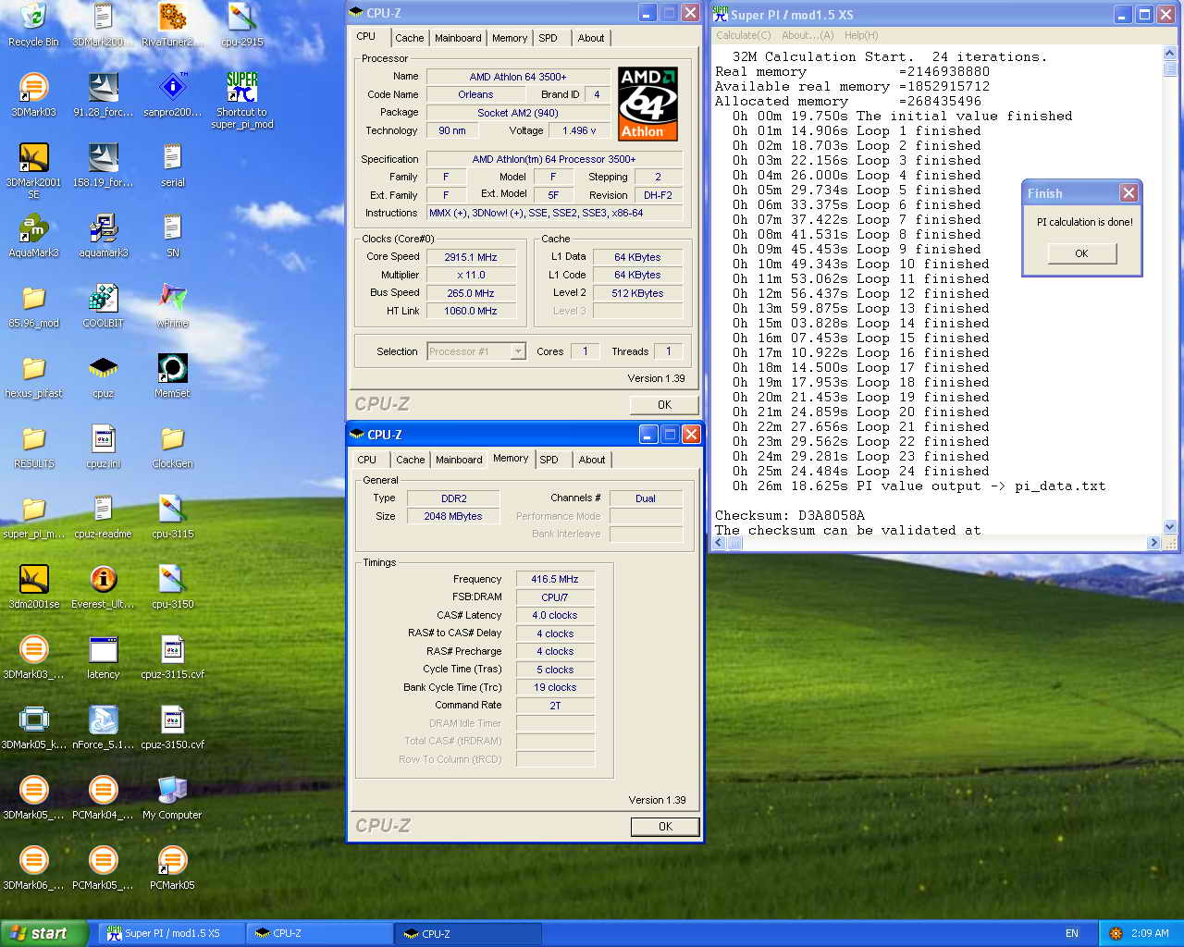The height and width of the screenshot is (947, 1184).
Task: Select the 3dm2001se desktop icon
Action: 33,587
